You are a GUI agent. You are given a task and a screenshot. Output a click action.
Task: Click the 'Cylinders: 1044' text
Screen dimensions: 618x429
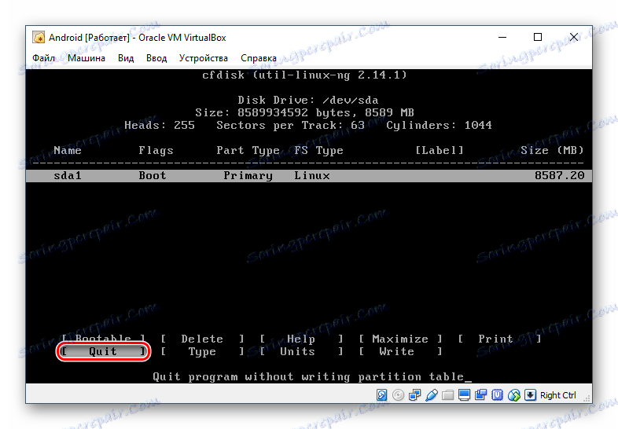click(439, 125)
